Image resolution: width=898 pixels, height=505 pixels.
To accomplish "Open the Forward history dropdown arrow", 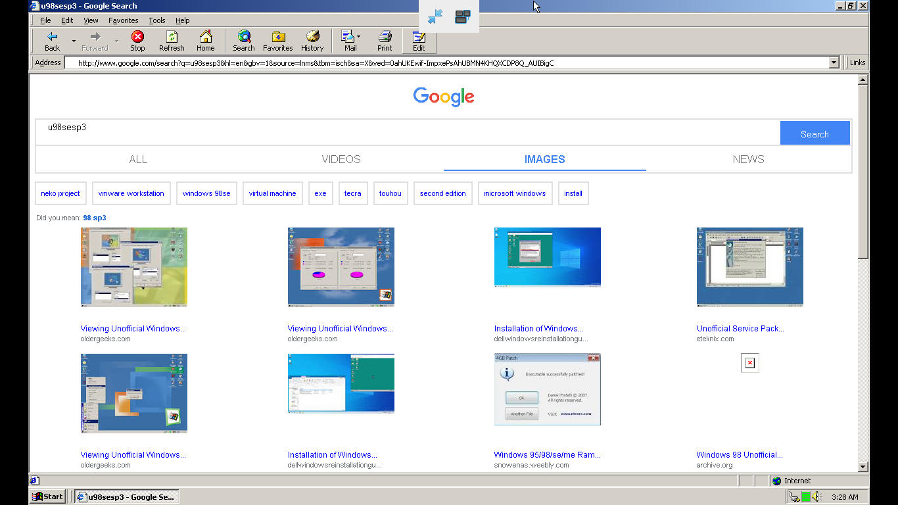I will (x=116, y=41).
